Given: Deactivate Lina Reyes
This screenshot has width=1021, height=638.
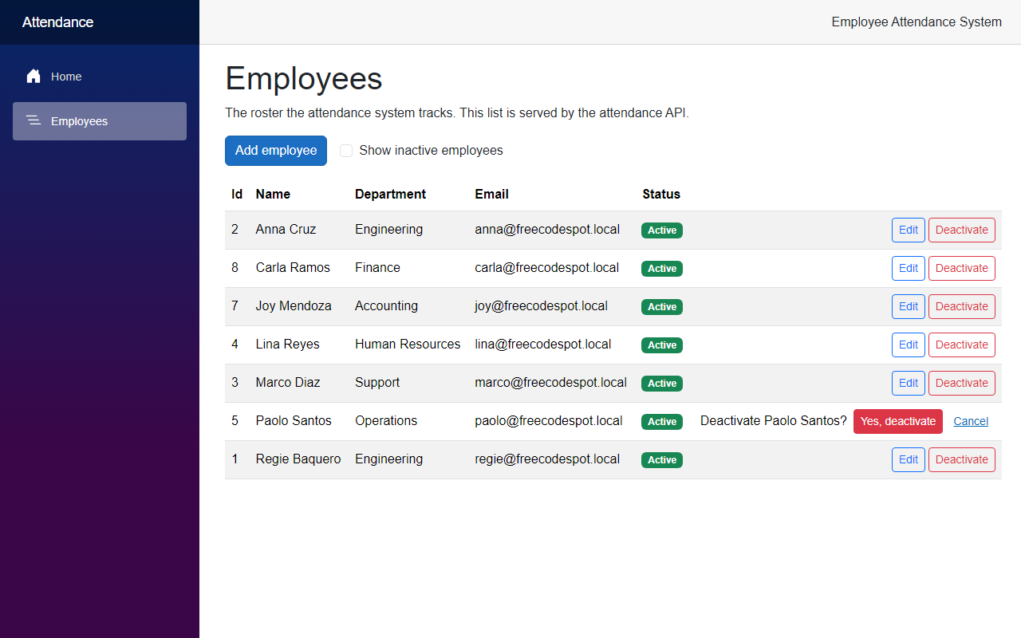Looking at the screenshot, I should (x=962, y=345).
